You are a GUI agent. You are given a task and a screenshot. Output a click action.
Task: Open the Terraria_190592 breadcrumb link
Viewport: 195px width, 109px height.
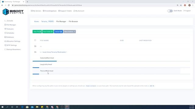click(48, 21)
